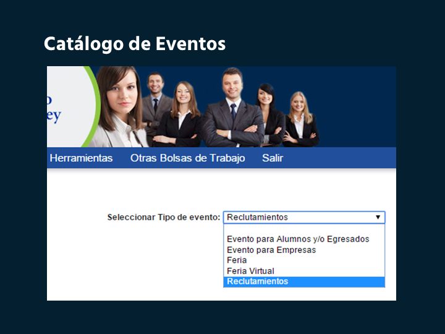Select the Feria Virtual option
The width and height of the screenshot is (445, 334).
(304, 271)
